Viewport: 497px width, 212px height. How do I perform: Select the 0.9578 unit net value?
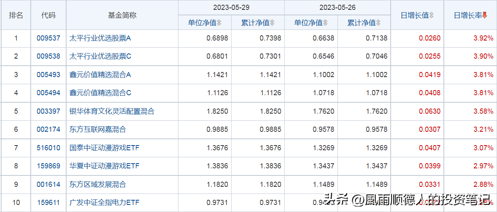pos(324,129)
